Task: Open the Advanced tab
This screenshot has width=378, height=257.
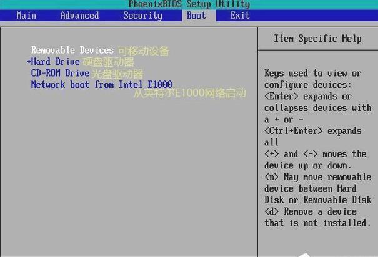Action: [x=79, y=16]
